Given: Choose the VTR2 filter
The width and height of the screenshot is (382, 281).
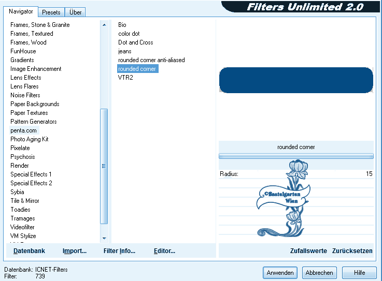Looking at the screenshot, I should [x=125, y=78].
